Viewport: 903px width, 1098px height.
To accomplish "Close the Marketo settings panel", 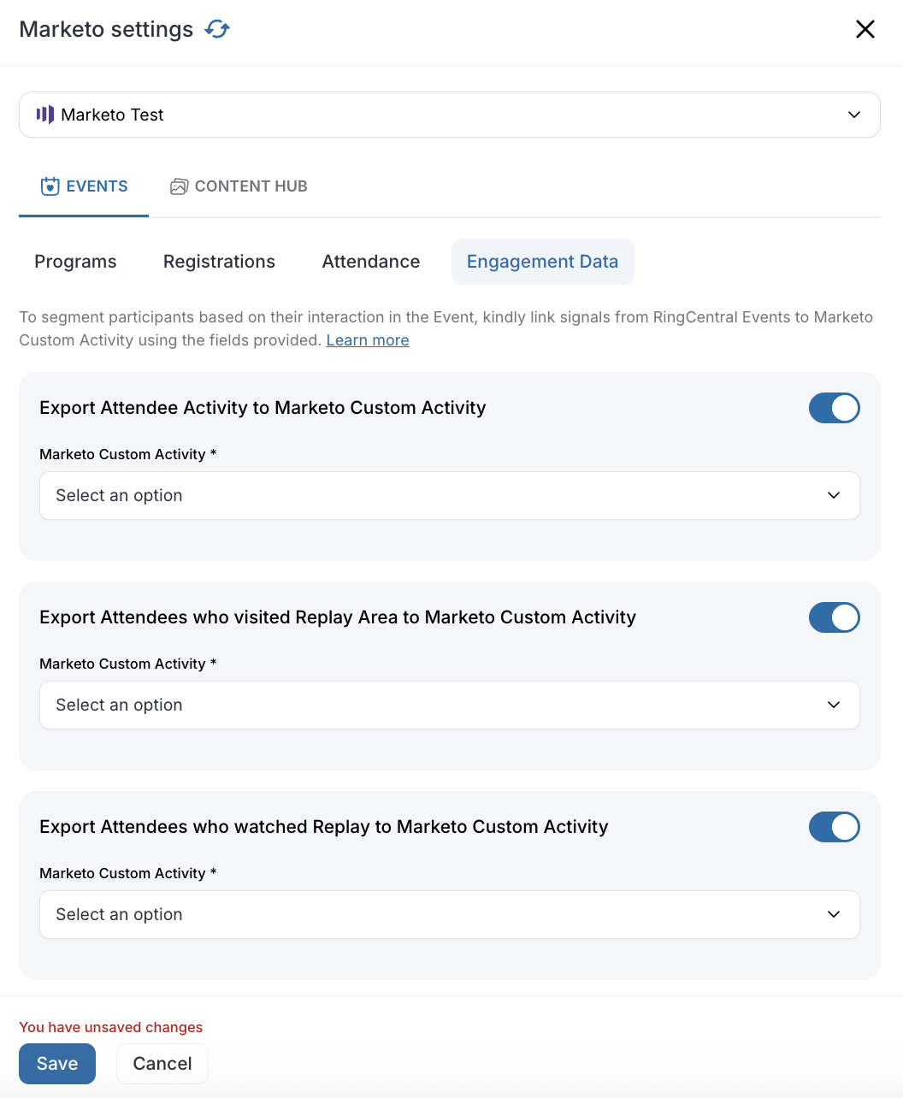I will pos(865,29).
